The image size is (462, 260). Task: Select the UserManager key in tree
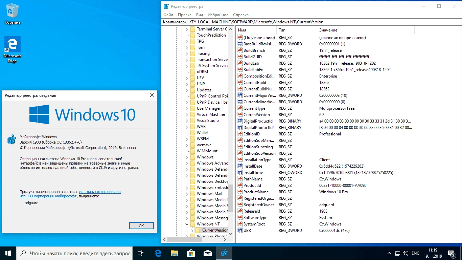(209, 108)
